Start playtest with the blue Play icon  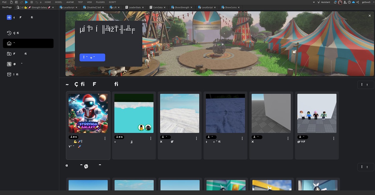(27, 2)
